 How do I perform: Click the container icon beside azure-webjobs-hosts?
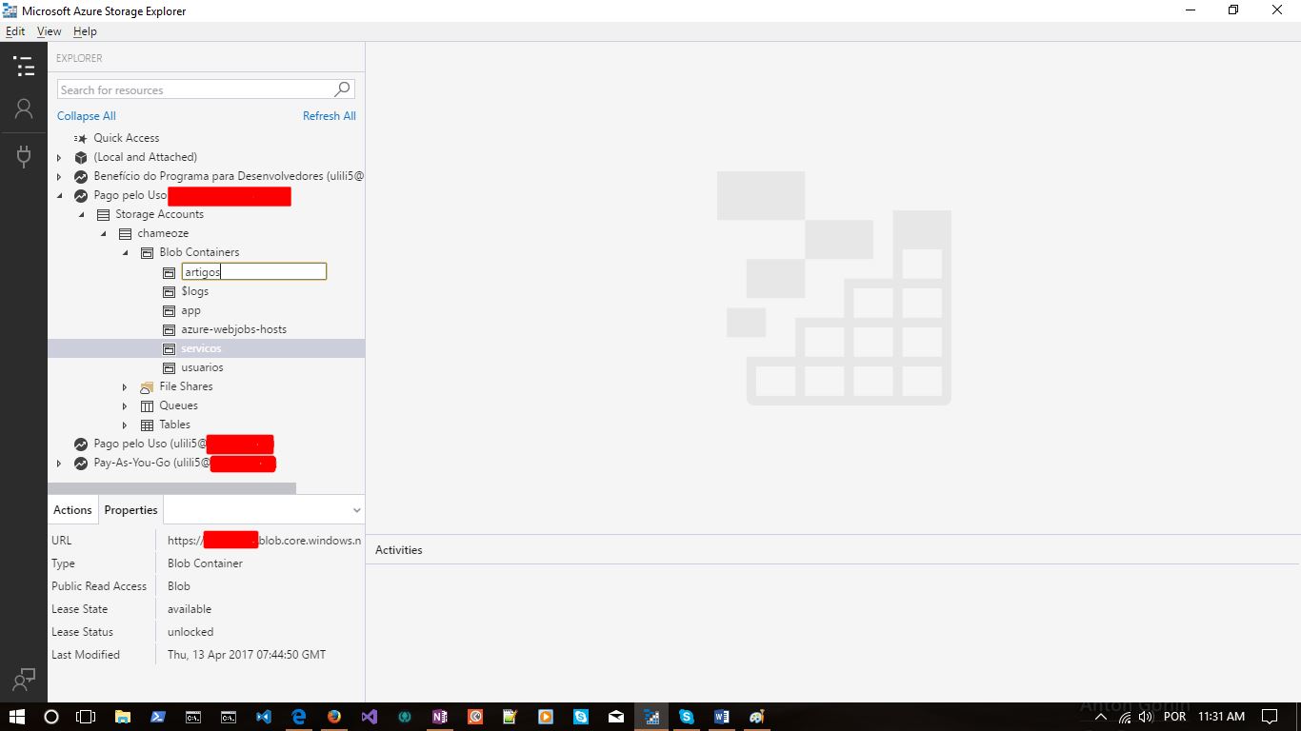pyautogui.click(x=169, y=329)
